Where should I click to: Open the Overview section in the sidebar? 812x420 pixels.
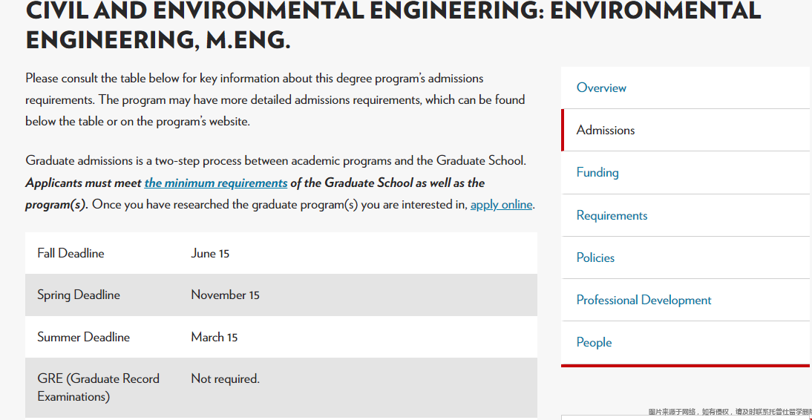pos(601,88)
